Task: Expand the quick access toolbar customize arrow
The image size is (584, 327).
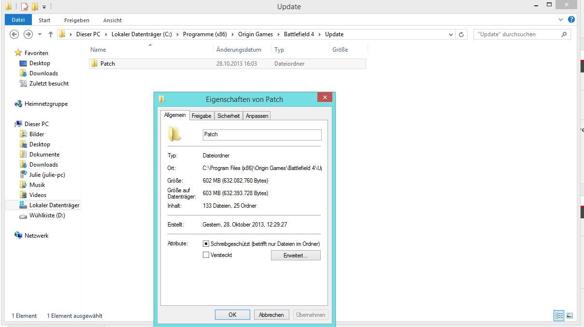Action: [44, 7]
